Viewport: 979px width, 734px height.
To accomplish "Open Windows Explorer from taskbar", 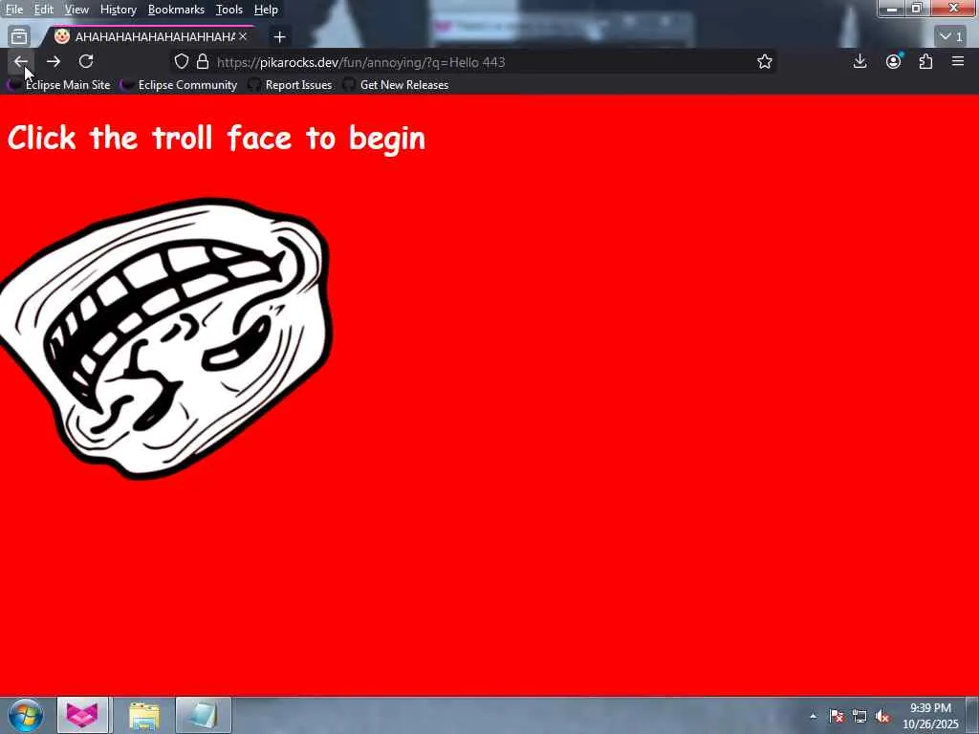I will [x=144, y=715].
